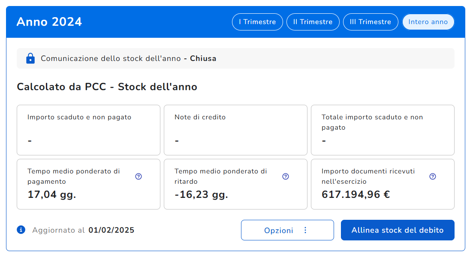Viewport: 476px width, 261px height.
Task: Select the II Trimestre tab
Action: coord(313,22)
